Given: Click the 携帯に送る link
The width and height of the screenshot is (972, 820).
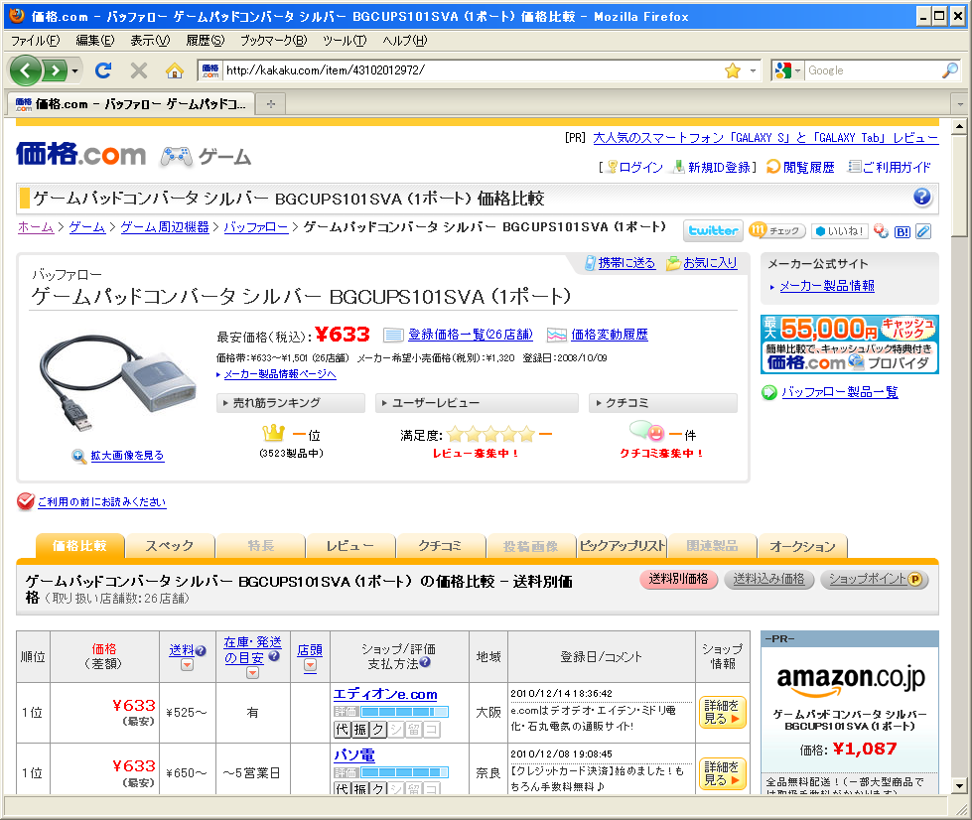Looking at the screenshot, I should (x=626, y=263).
